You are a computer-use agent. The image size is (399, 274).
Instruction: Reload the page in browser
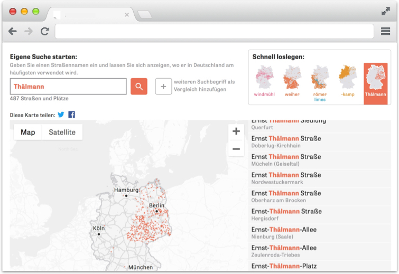45,32
